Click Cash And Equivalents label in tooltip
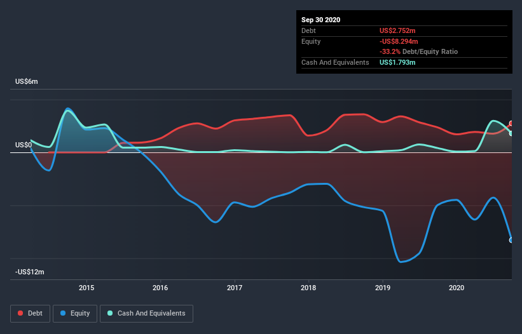This screenshot has width=522, height=334. tap(335, 62)
